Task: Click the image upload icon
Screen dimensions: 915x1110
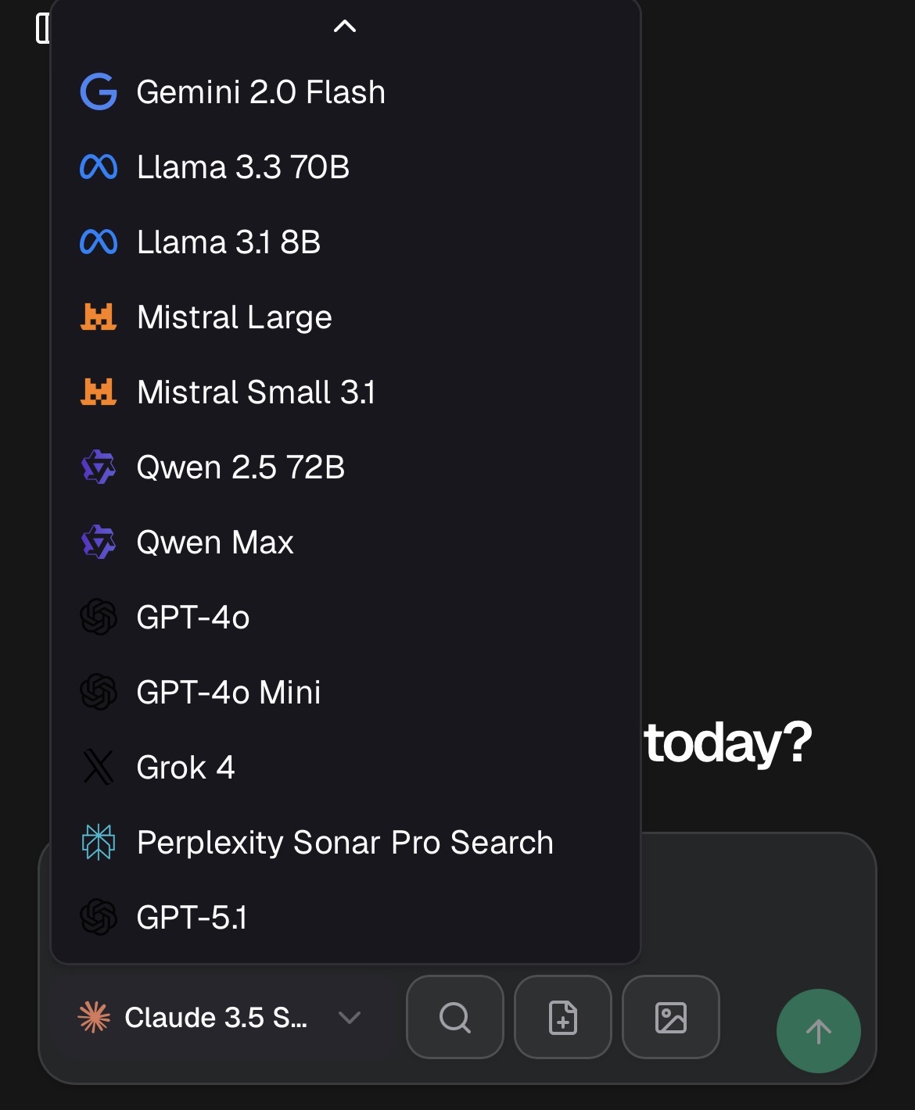Action: (x=670, y=1017)
